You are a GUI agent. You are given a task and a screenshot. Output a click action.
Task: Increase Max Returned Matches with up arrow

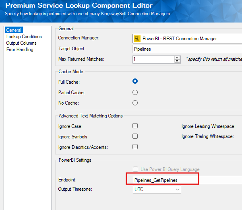click(x=177, y=58)
